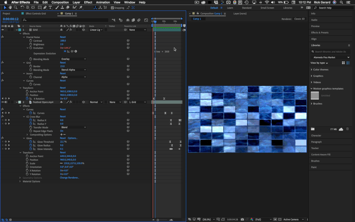Screen dimensions: 355x222
Task: Select the Roto Brush tool
Action: (74, 7)
